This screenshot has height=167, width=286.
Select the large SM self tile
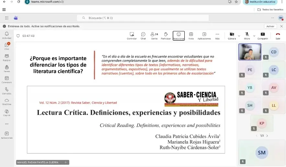[262, 152]
